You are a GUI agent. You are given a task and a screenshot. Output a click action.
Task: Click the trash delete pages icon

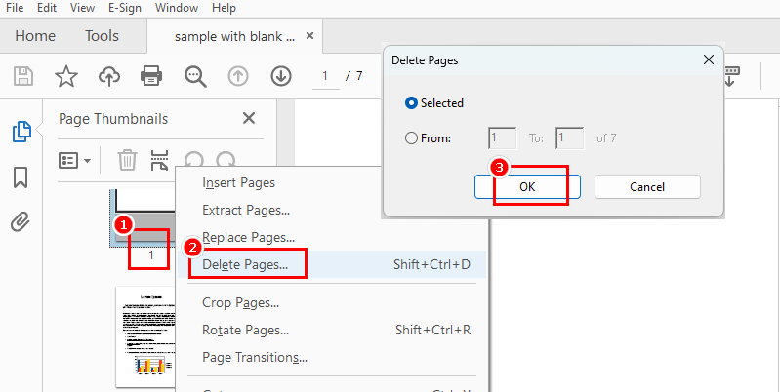point(127,160)
